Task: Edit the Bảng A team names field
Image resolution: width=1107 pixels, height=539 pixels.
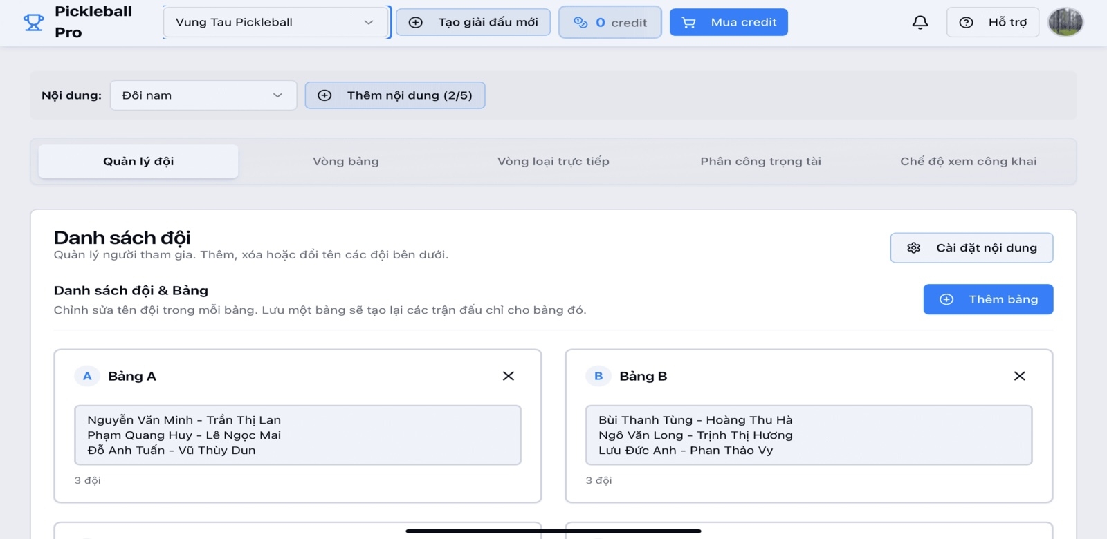Action: pyautogui.click(x=298, y=435)
